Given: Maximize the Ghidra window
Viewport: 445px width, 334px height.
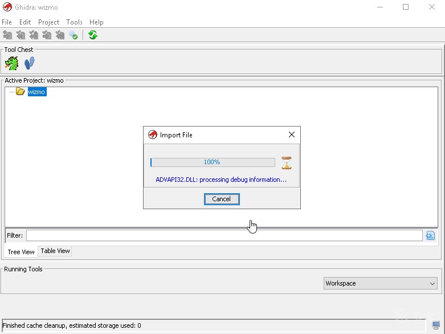Looking at the screenshot, I should click(406, 7).
